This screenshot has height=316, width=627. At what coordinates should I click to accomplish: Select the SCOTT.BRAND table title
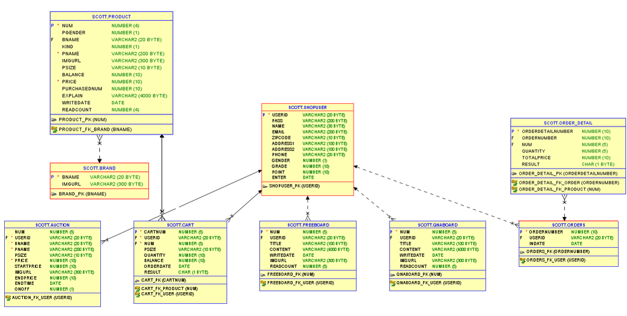(99, 168)
